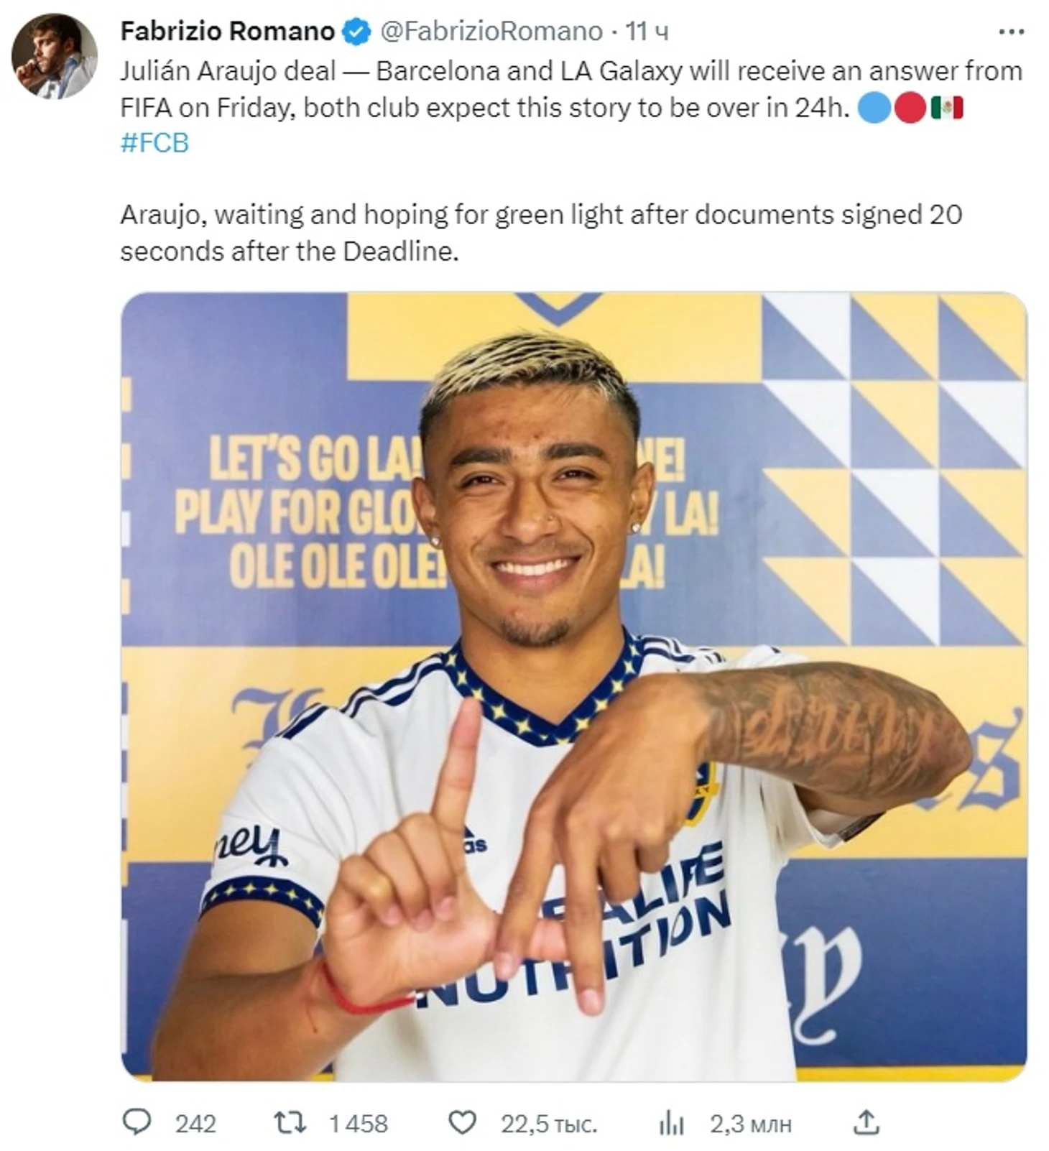
Task: Click the 22,5 тыс. likes count
Action: pos(549,1123)
